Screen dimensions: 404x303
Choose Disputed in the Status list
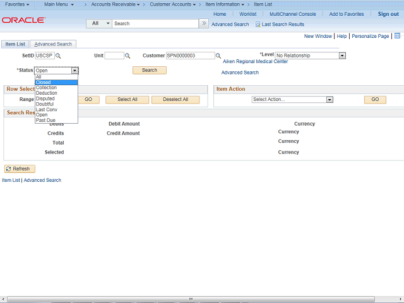56,98
